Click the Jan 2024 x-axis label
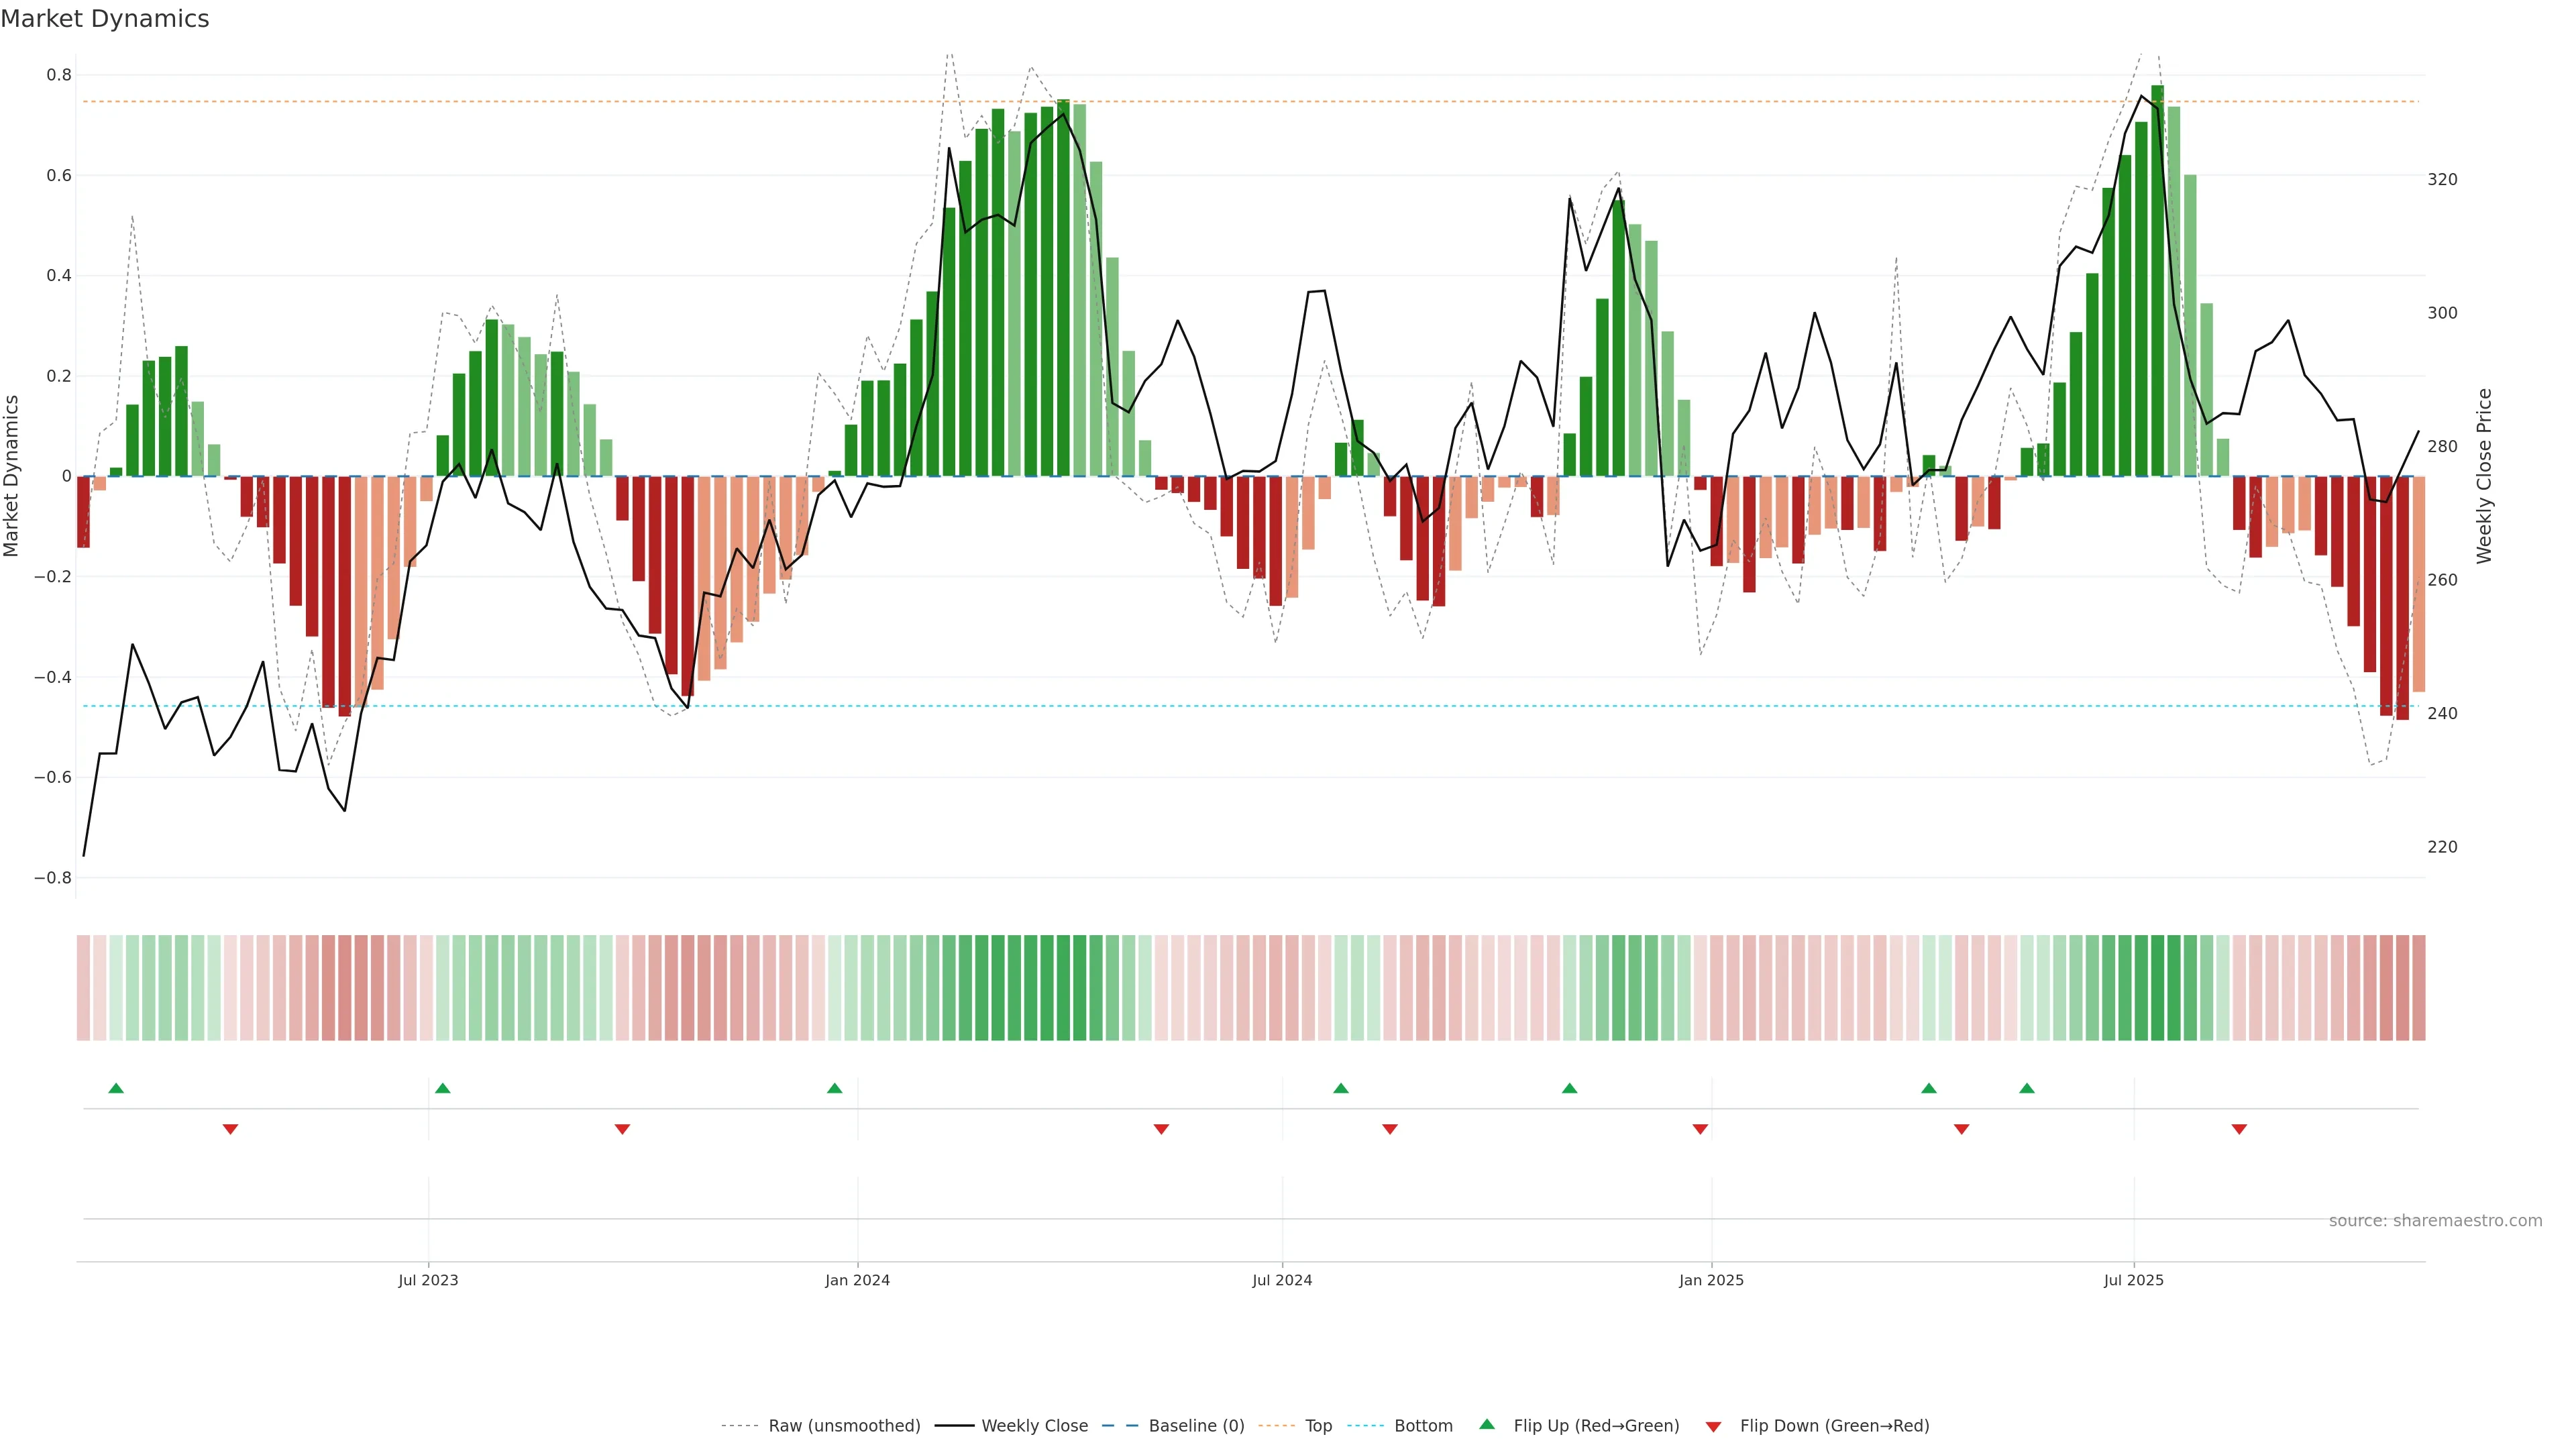 pyautogui.click(x=857, y=1280)
